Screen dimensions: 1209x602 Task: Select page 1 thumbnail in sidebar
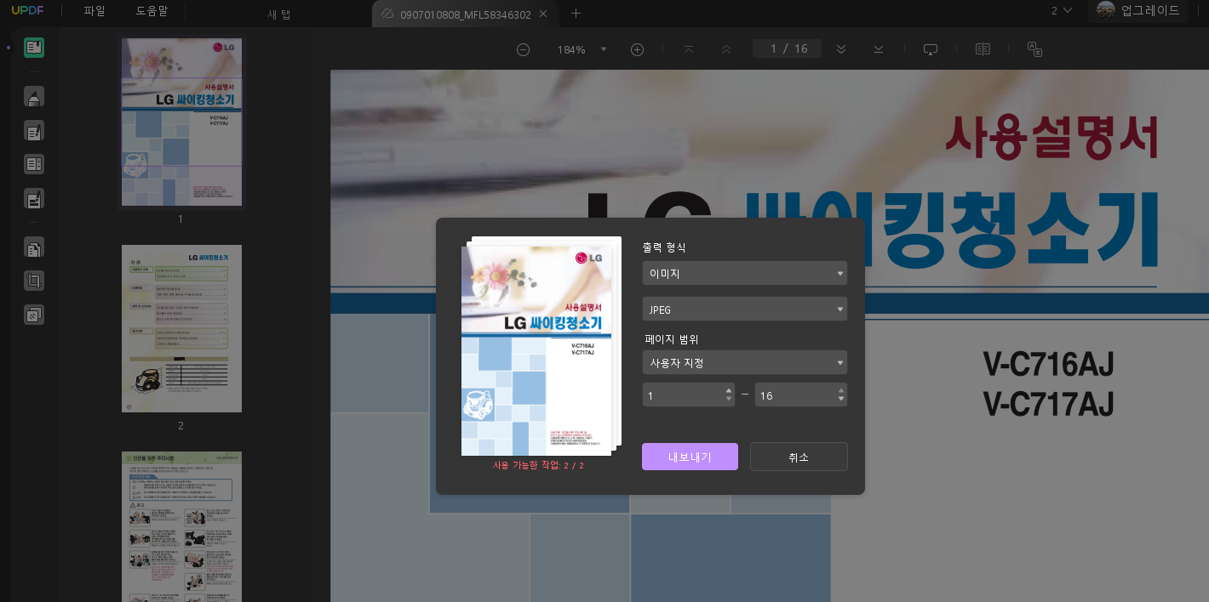tap(181, 122)
